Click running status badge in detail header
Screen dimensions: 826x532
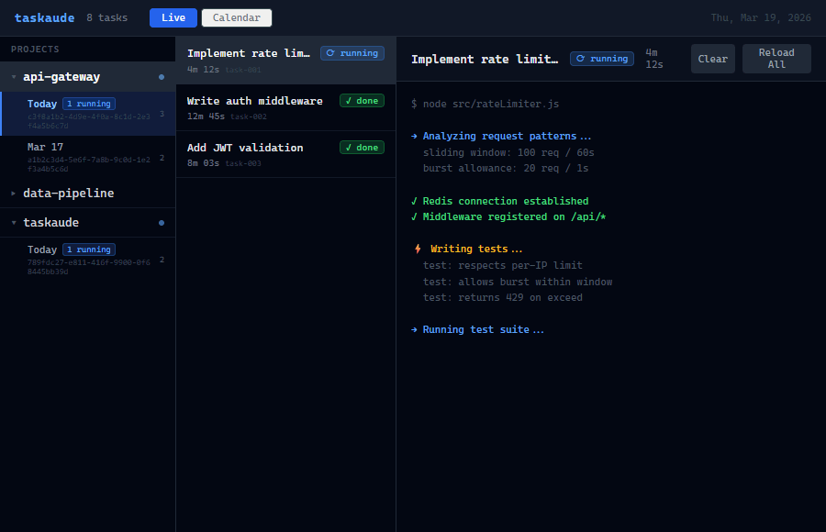602,59
